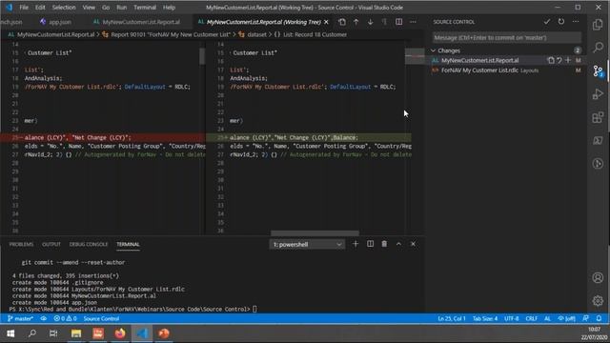Screen dimensions: 610x343
Task: Open editor more actions ellipsis
Action: pos(413,22)
